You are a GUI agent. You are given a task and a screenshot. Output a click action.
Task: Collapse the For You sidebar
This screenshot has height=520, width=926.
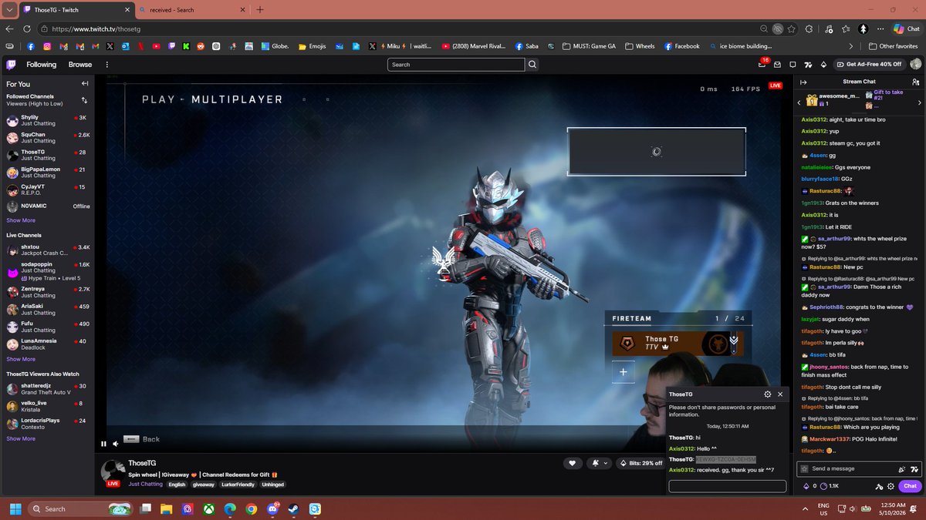[85, 83]
